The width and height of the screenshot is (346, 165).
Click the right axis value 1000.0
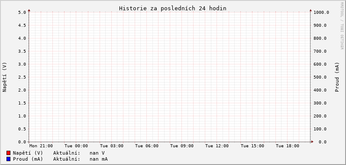coord(321,13)
